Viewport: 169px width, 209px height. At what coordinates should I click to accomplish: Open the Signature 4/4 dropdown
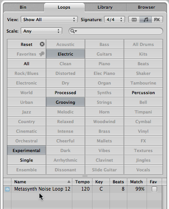[x=114, y=20]
